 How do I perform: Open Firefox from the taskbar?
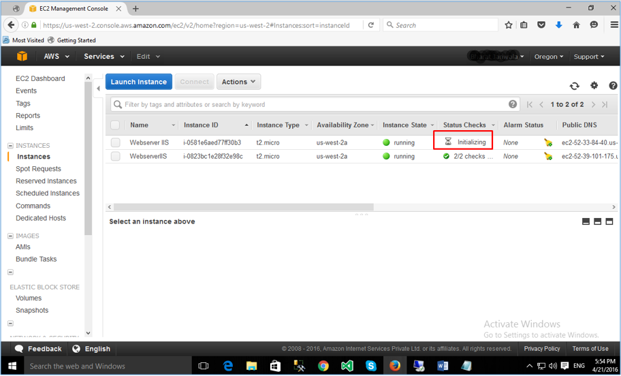[394, 366]
